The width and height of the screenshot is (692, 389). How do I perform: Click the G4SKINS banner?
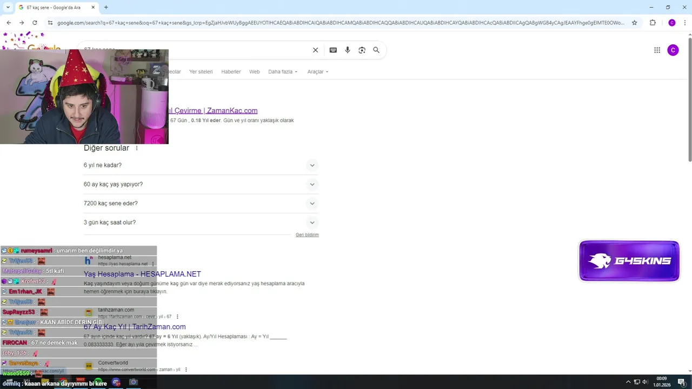[x=629, y=261]
